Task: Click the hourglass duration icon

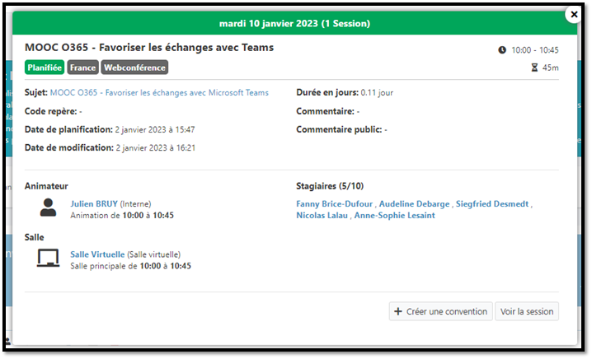Action: tap(534, 68)
